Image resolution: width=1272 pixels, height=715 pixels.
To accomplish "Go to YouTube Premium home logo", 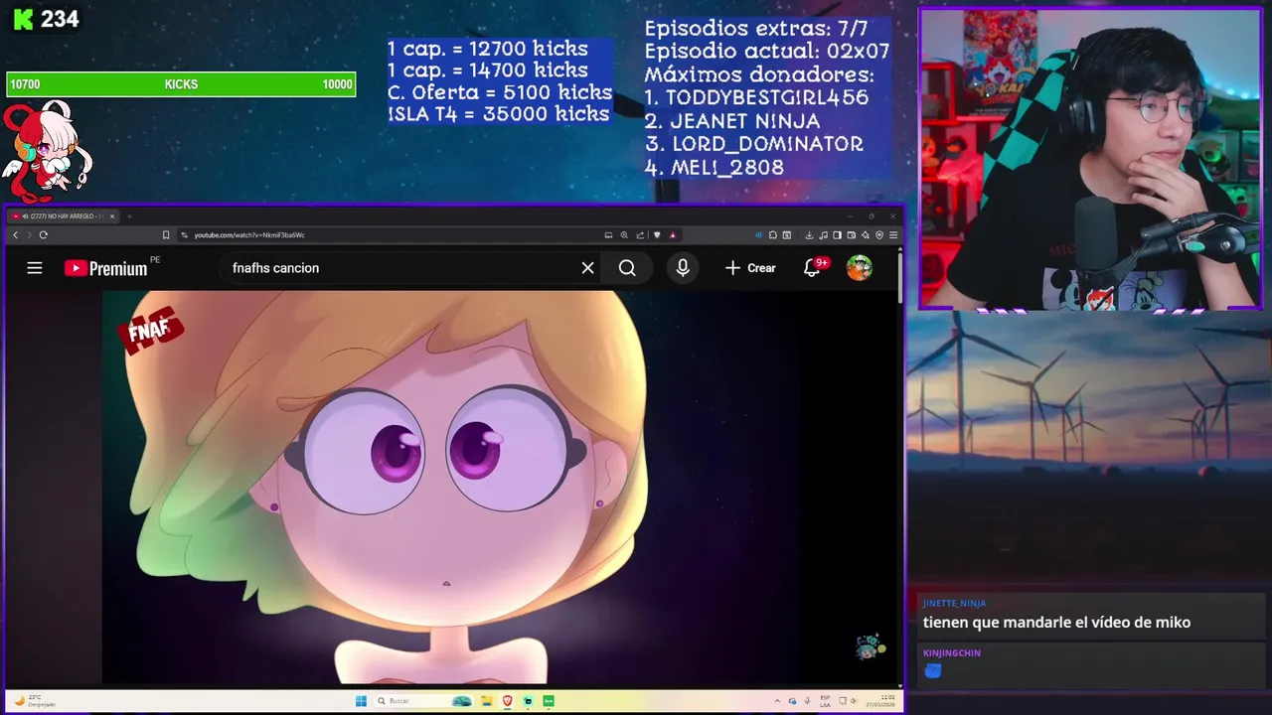I will 105,268.
